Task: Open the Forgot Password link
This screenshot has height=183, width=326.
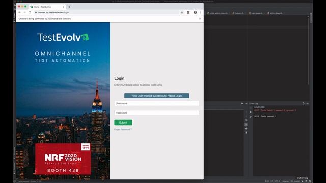Action: point(123,129)
